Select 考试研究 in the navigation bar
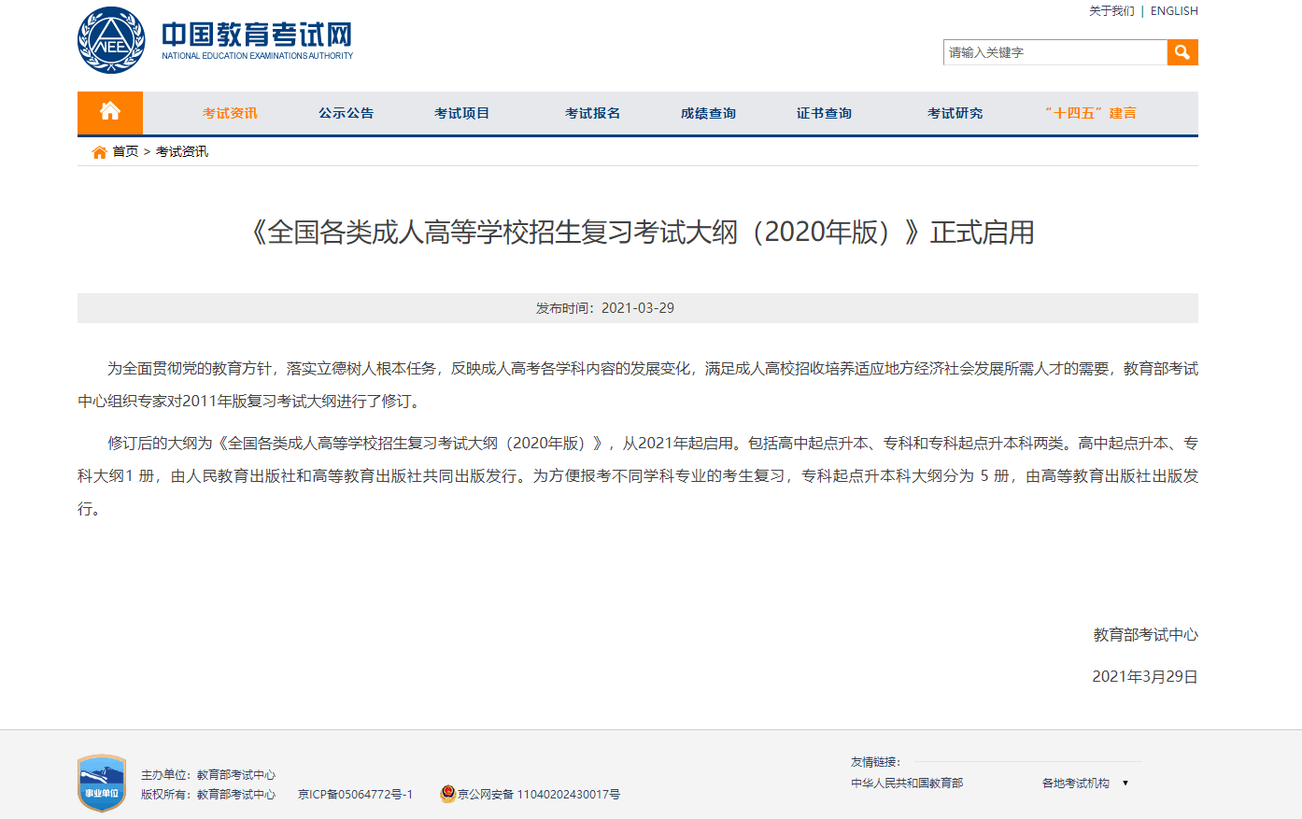 955,112
